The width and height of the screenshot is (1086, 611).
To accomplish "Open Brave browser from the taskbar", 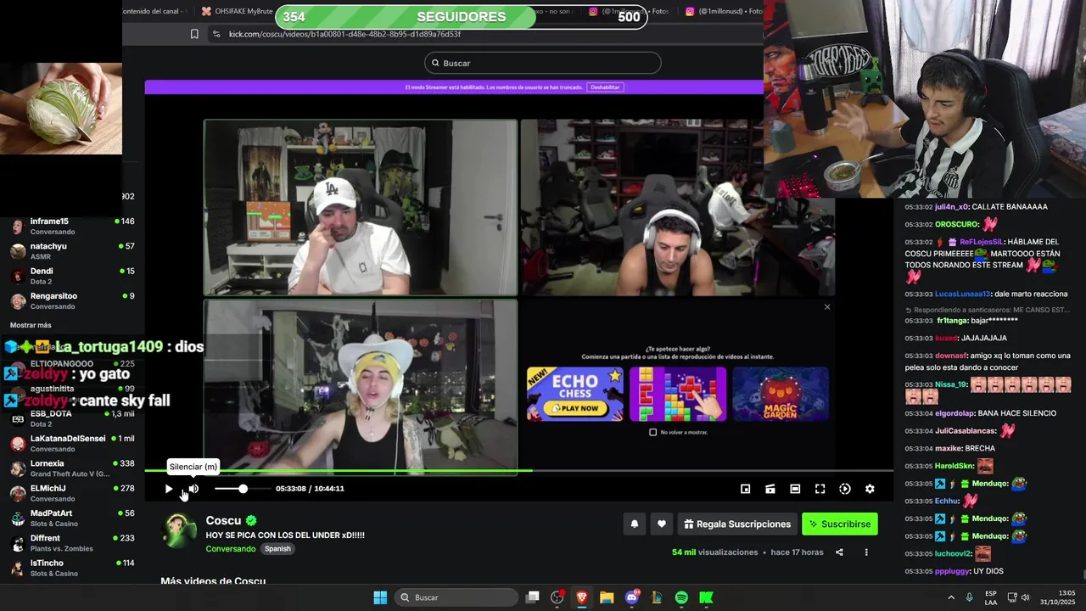I will pyautogui.click(x=582, y=597).
